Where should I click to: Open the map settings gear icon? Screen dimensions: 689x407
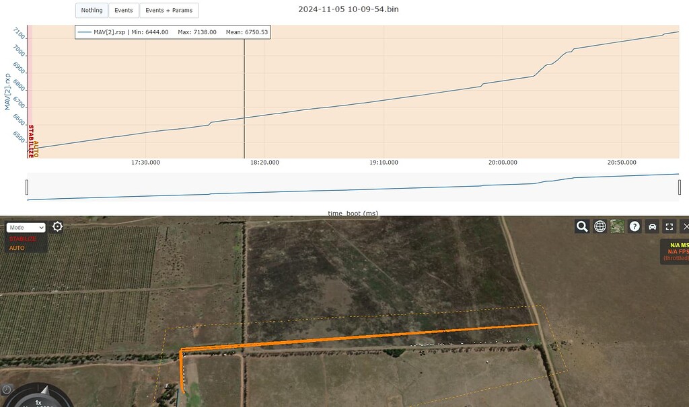pyautogui.click(x=58, y=227)
